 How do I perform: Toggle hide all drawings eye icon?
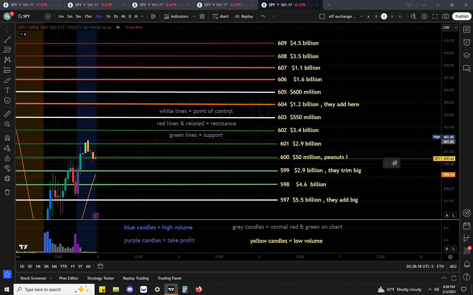pyautogui.click(x=7, y=168)
